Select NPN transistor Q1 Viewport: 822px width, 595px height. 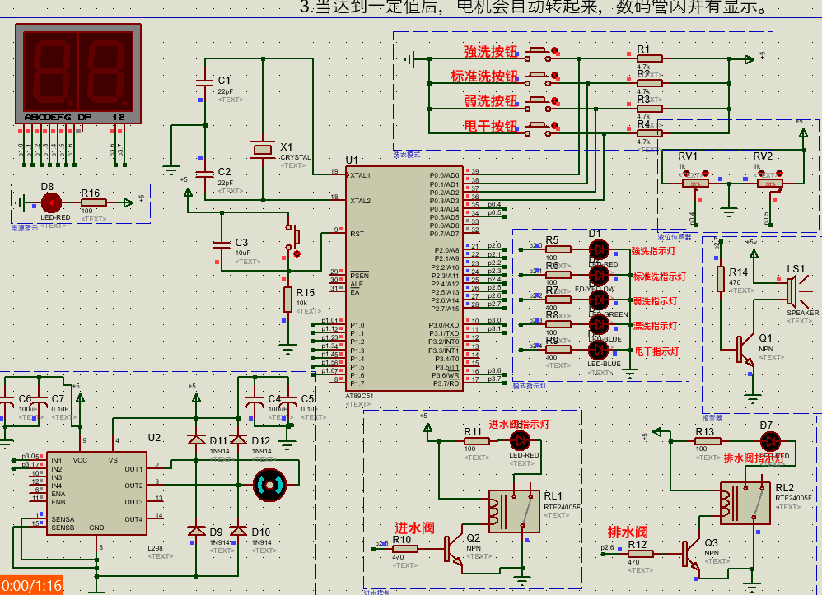pos(745,350)
